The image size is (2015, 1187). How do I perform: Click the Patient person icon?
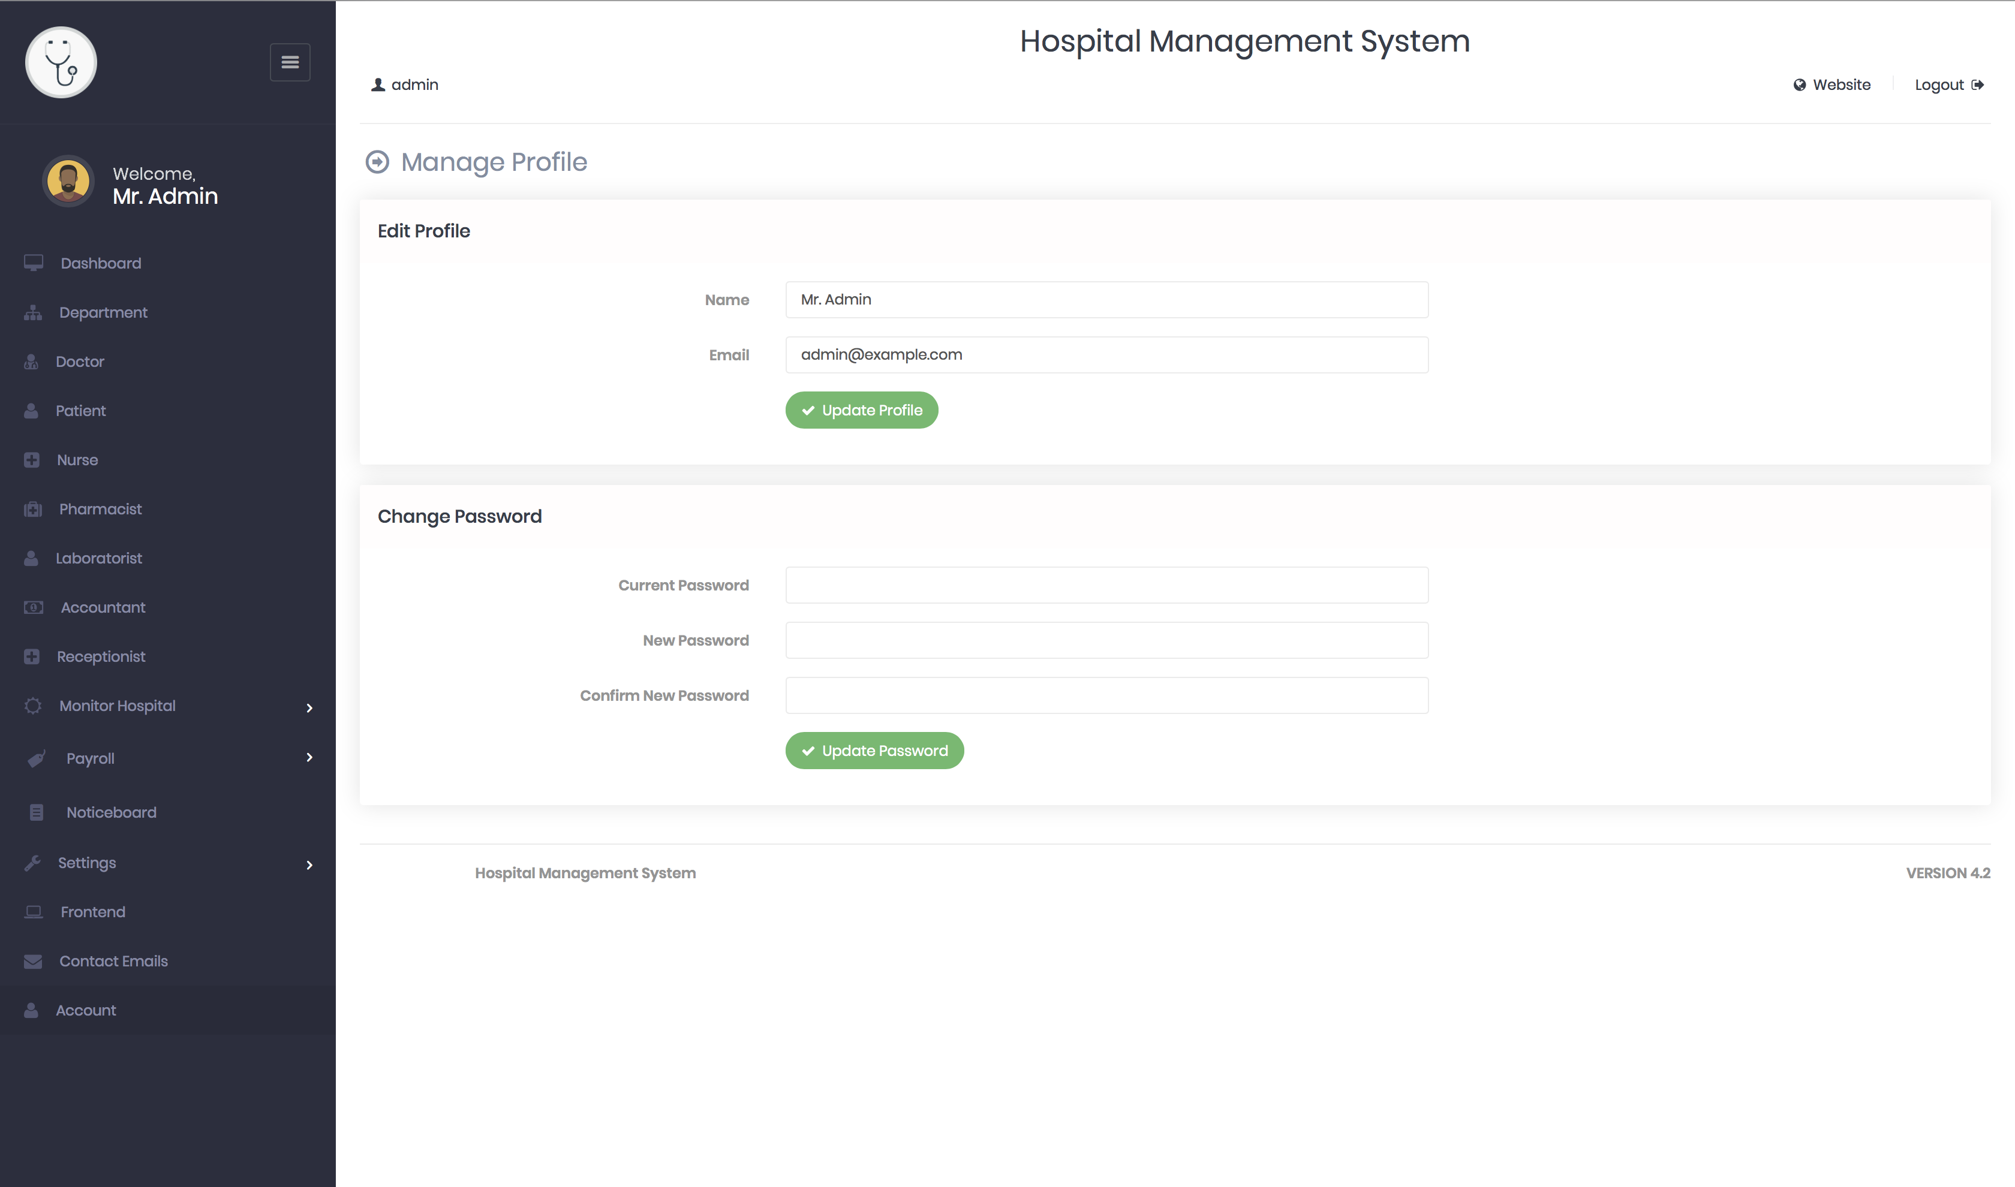[31, 411]
